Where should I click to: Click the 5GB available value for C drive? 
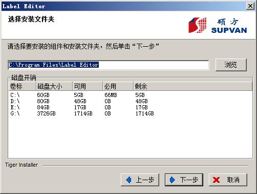(78, 95)
